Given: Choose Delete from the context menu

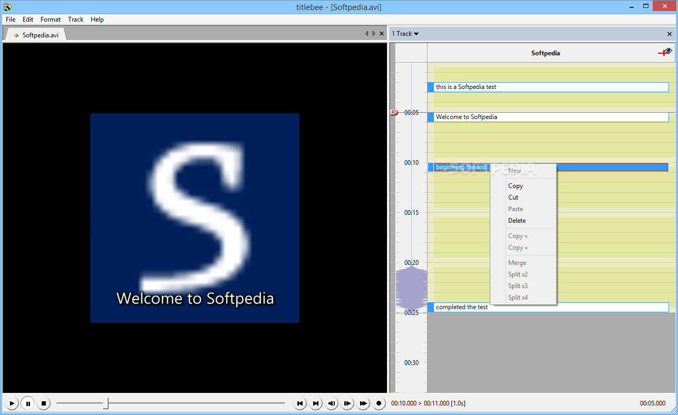Looking at the screenshot, I should pos(523,221).
